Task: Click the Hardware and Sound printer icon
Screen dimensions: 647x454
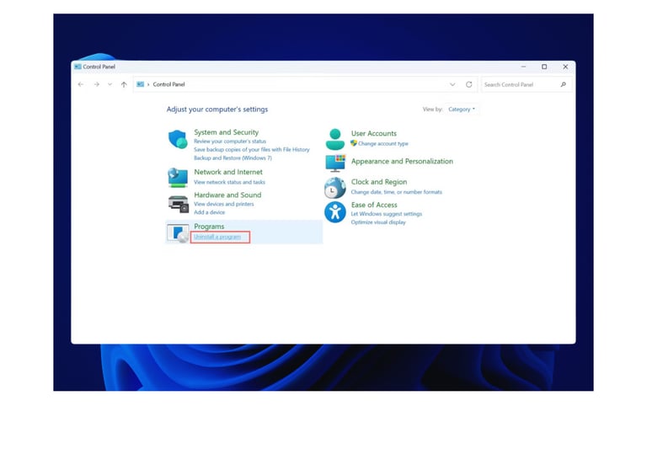Action: pyautogui.click(x=179, y=204)
